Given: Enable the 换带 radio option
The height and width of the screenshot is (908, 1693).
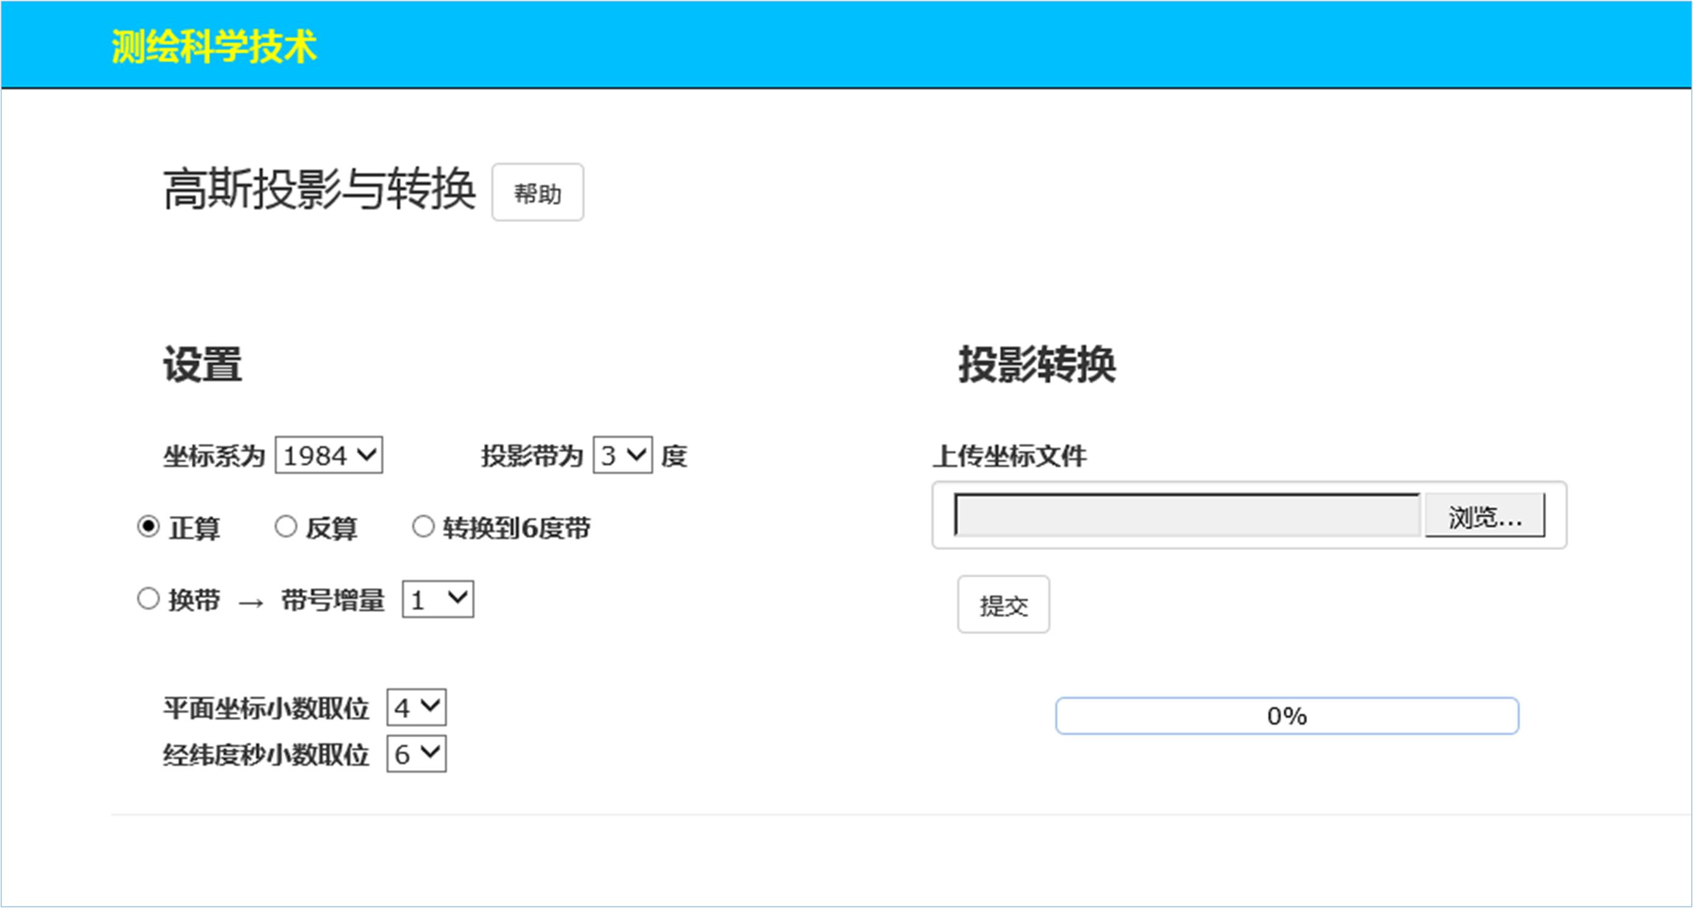Looking at the screenshot, I should pyautogui.click(x=148, y=599).
